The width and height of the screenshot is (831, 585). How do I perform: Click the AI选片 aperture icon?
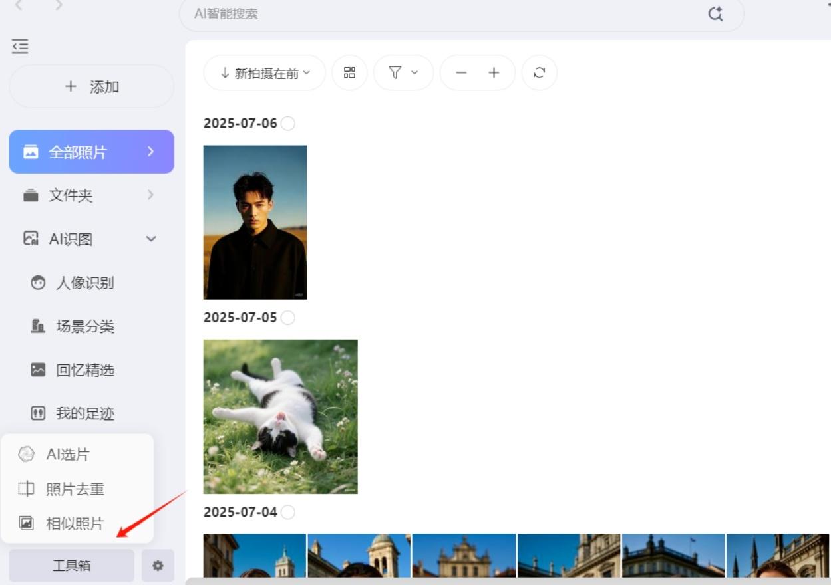[x=26, y=455]
